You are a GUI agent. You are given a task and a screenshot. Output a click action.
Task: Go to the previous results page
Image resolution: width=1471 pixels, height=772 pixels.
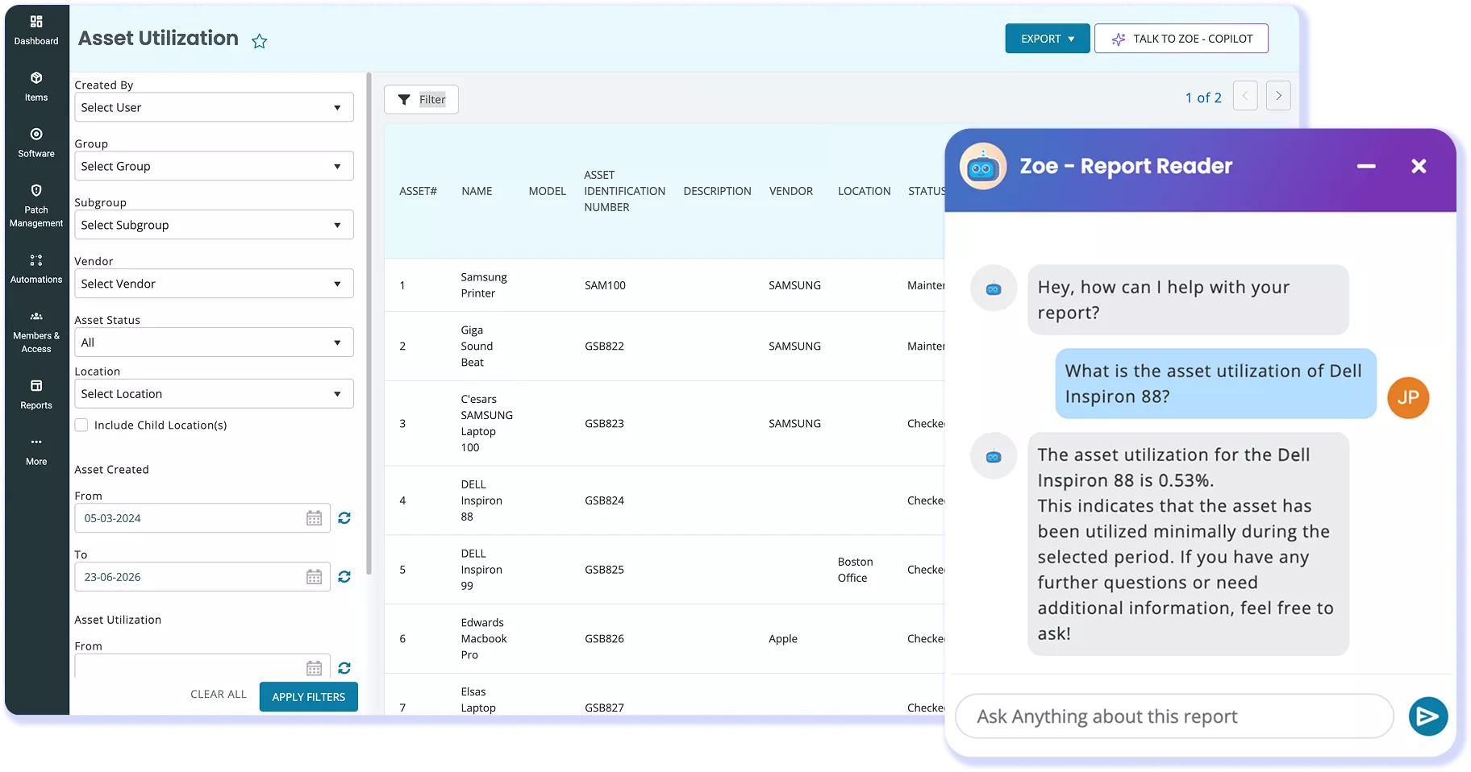coord(1245,96)
